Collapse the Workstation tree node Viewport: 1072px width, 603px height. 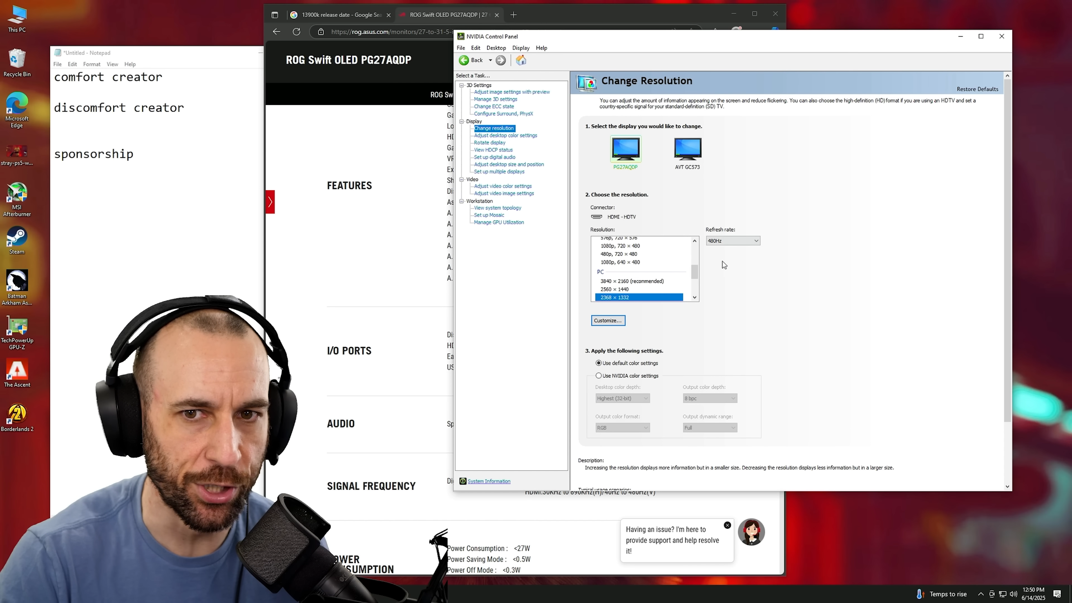pyautogui.click(x=461, y=201)
